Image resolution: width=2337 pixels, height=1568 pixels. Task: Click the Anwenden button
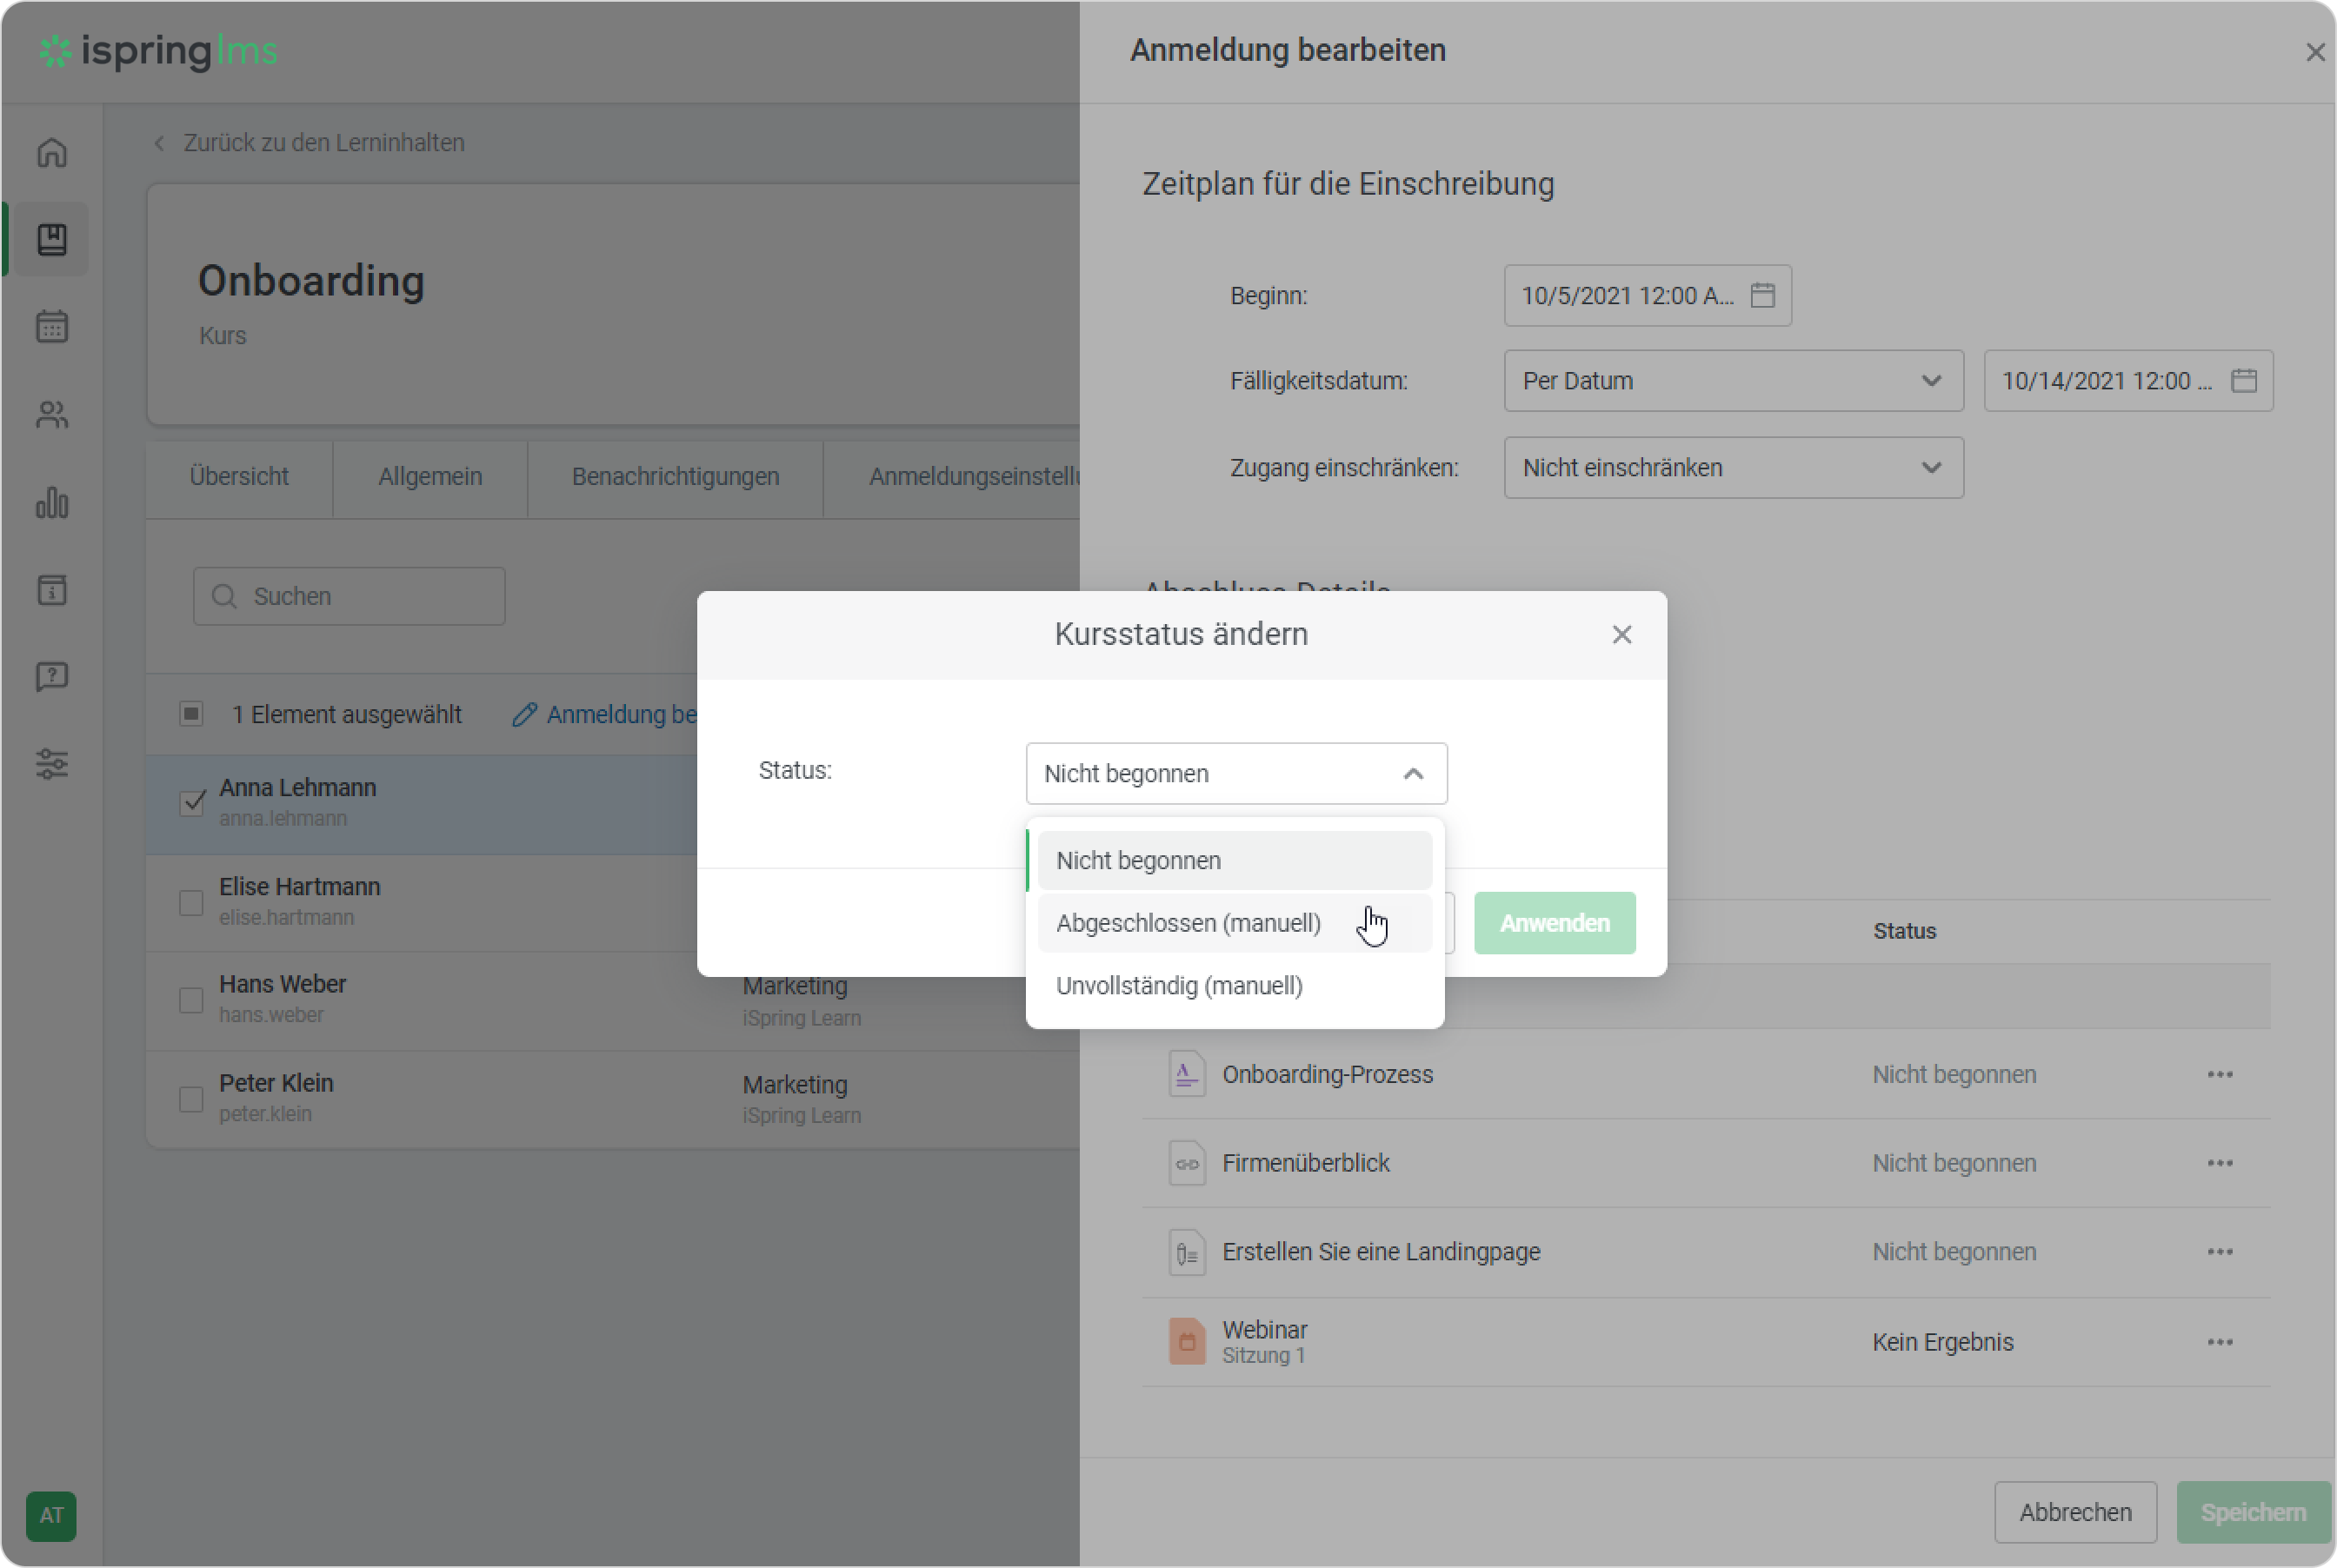tap(1554, 923)
